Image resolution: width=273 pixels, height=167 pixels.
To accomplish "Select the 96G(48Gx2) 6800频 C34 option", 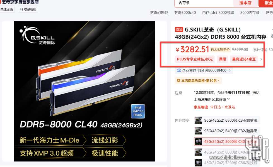I will 227,120.
